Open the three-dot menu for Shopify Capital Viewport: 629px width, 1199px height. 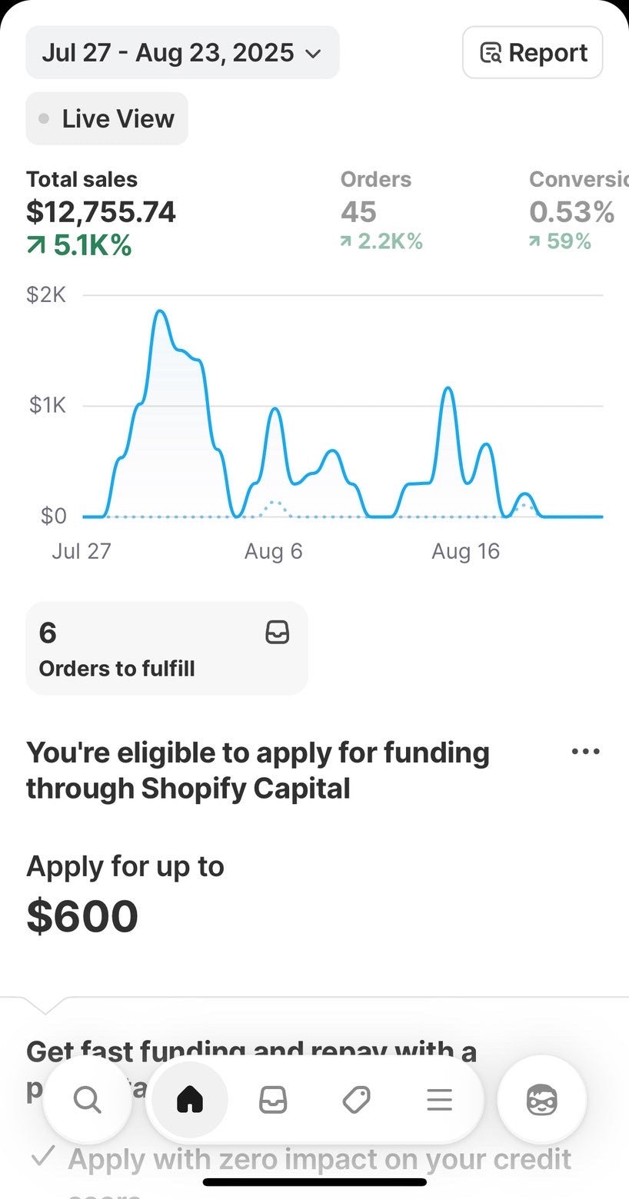tap(586, 752)
